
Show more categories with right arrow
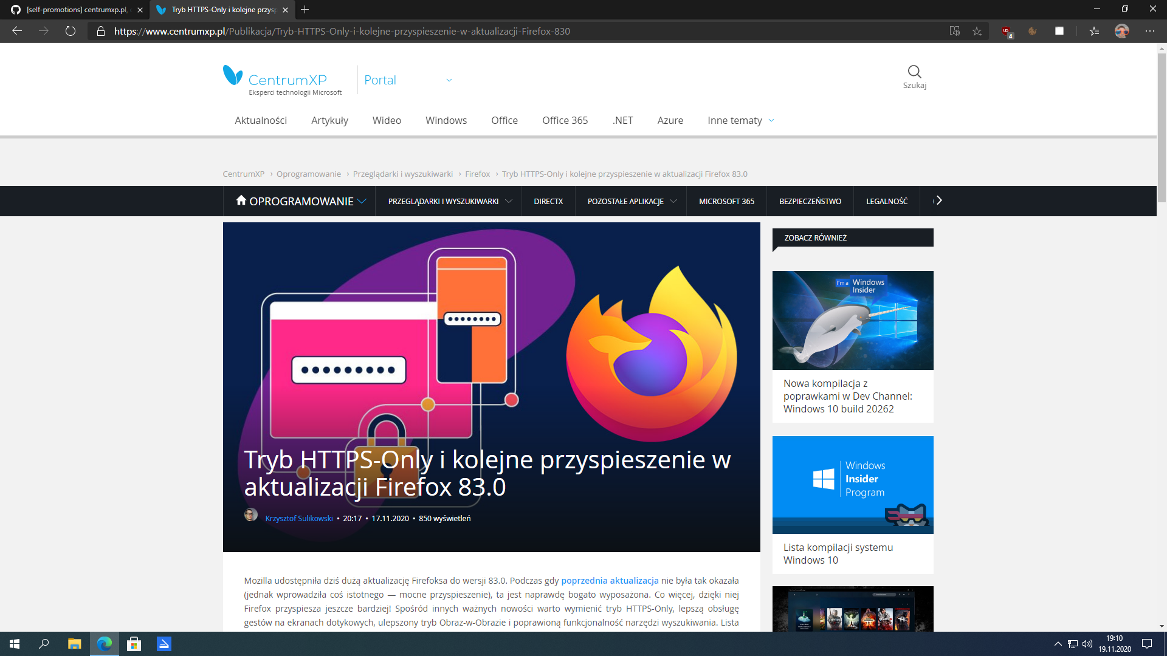click(939, 200)
